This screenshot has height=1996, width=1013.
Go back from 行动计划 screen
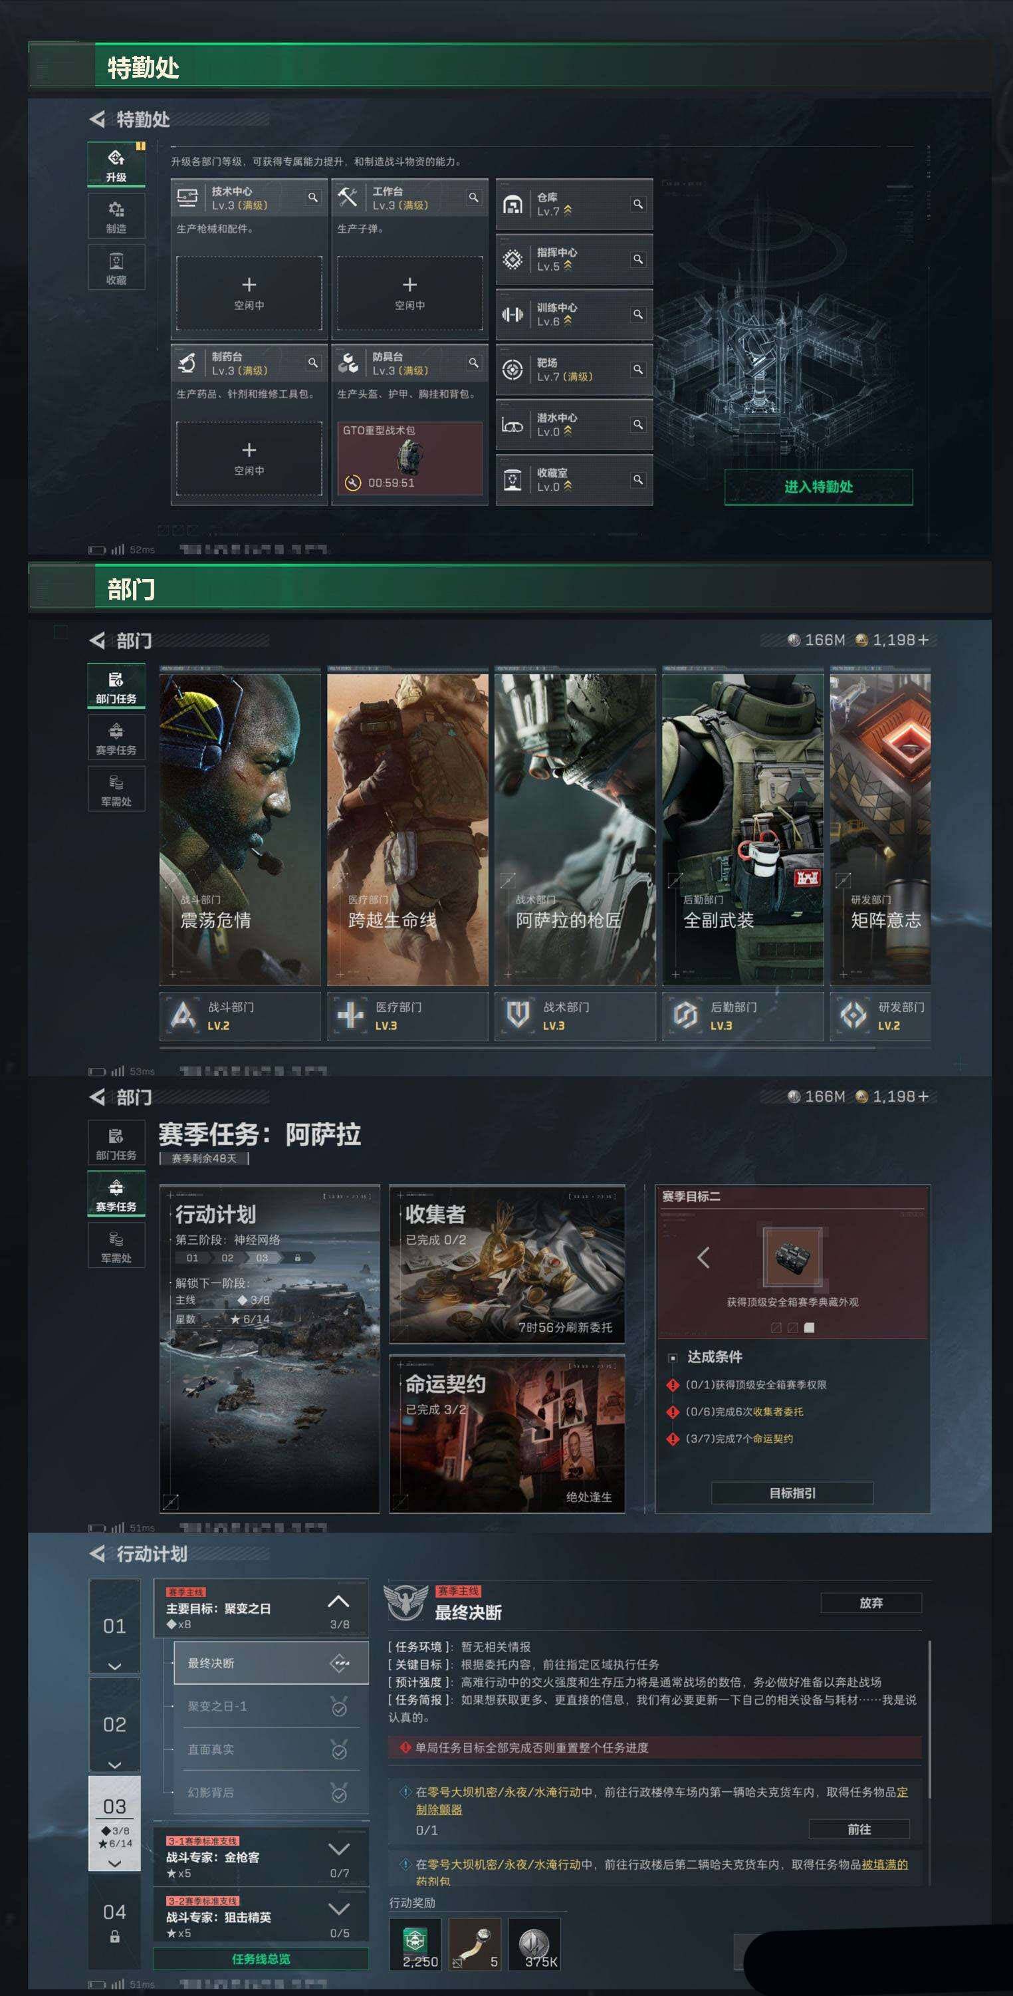pyautogui.click(x=98, y=1554)
